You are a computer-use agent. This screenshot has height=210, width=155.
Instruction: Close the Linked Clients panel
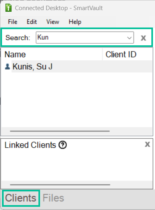click(147, 144)
